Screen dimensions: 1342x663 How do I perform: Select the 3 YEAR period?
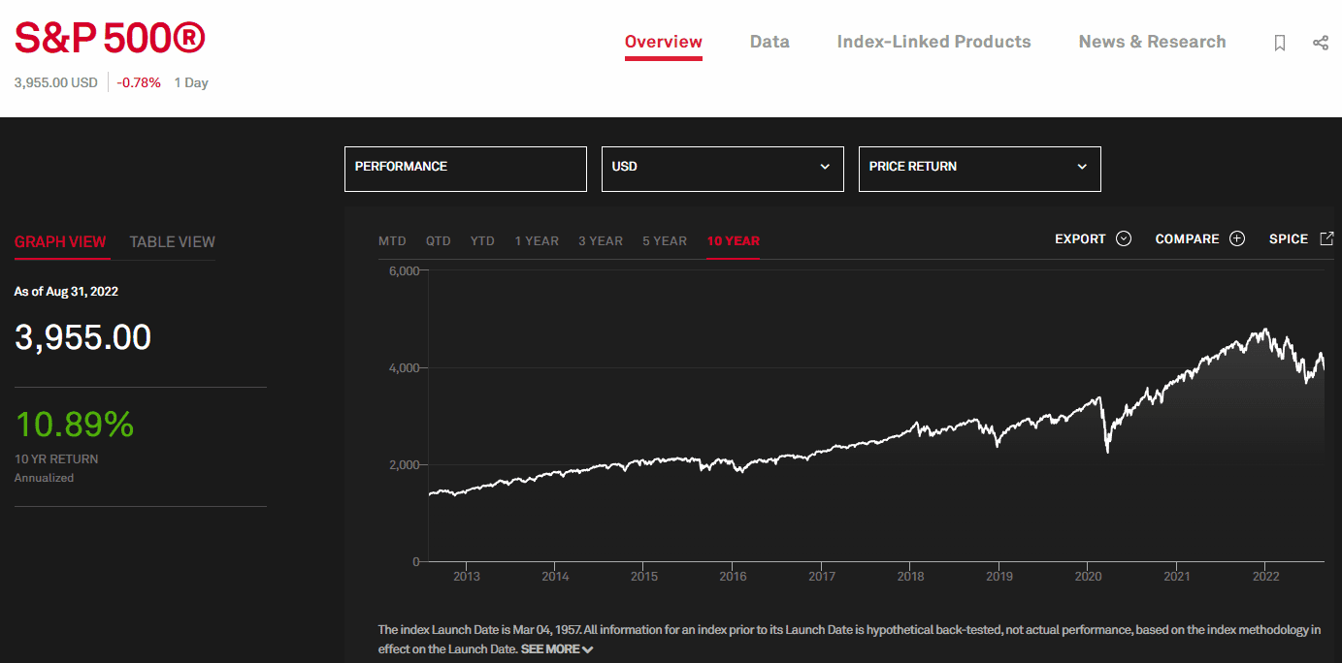click(x=600, y=240)
